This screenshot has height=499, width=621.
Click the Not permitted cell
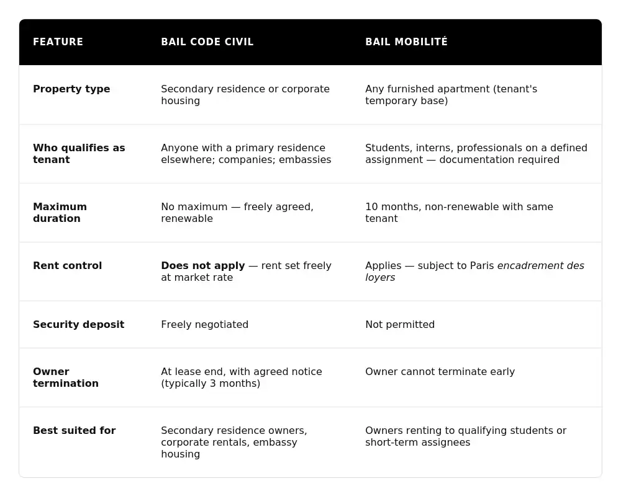(400, 325)
